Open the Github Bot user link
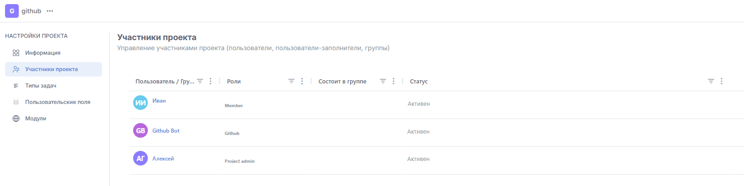This screenshot has height=186, width=744. point(166,131)
